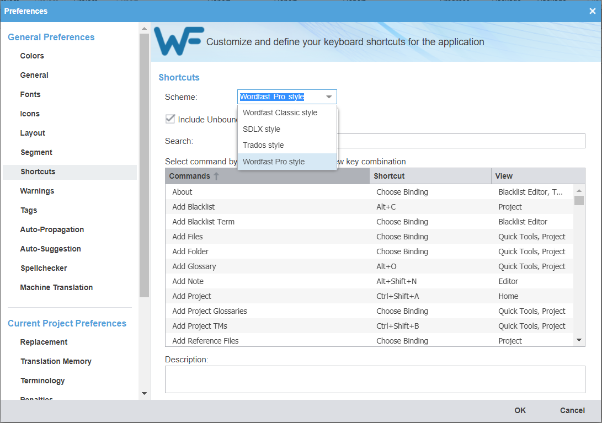Open the Tags preferences
This screenshot has width=602, height=423.
(x=29, y=210)
